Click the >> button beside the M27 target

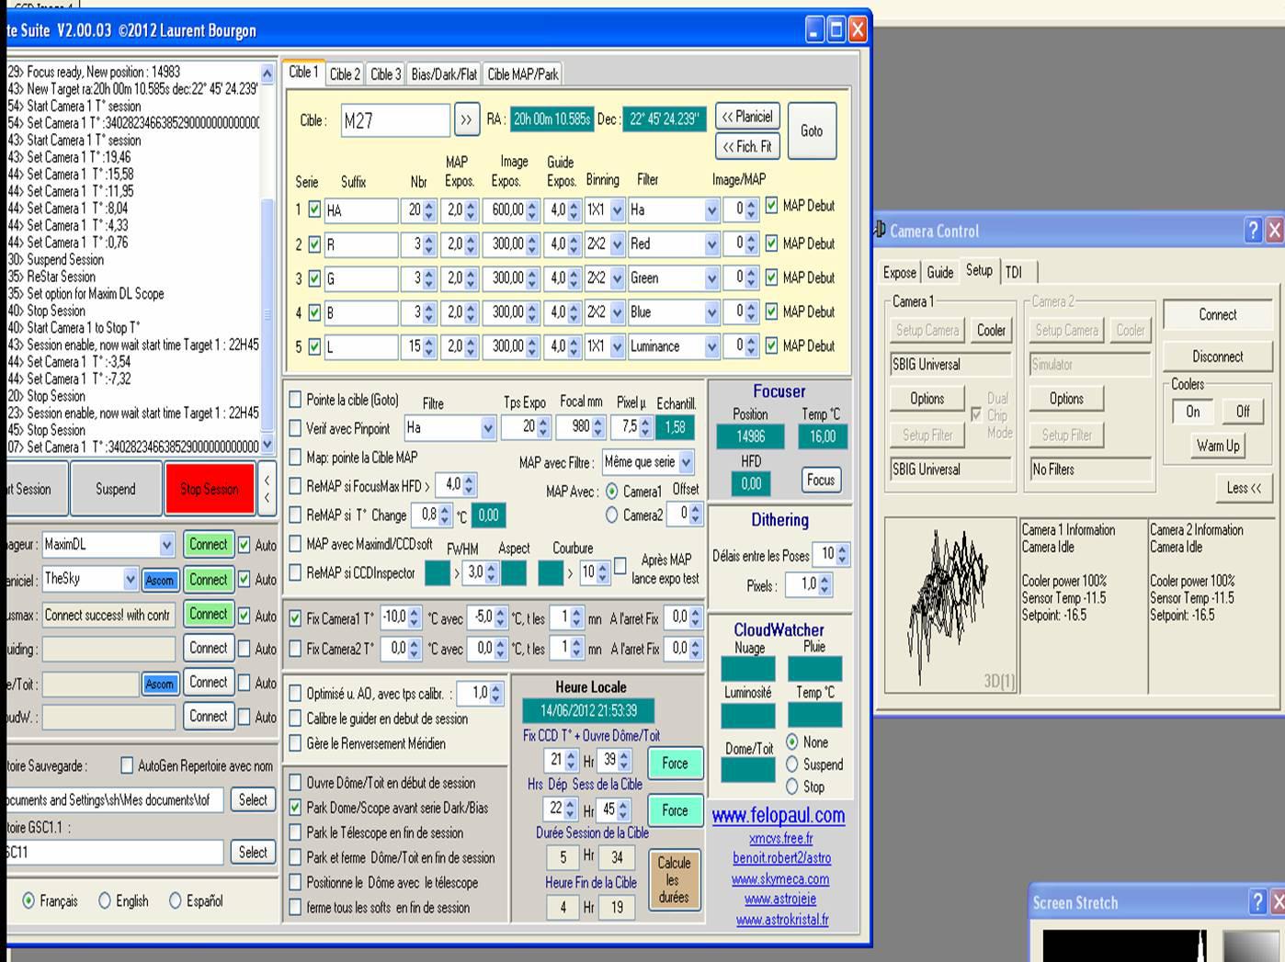[466, 119]
